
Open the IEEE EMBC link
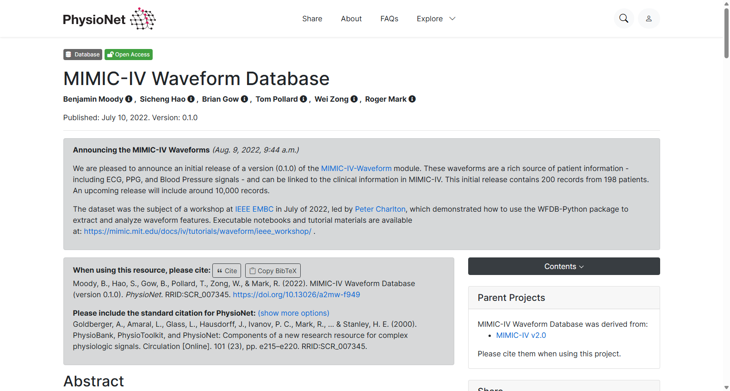[254, 209]
